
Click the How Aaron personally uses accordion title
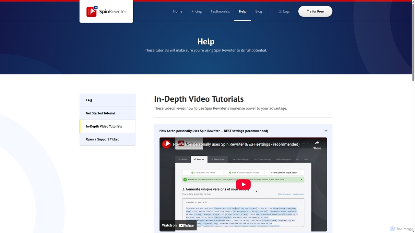[214, 131]
